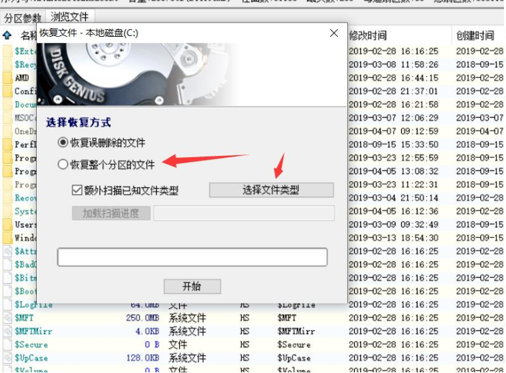This screenshot has height=373, width=506.
Task: Select the Config folder icon
Action: (7, 91)
